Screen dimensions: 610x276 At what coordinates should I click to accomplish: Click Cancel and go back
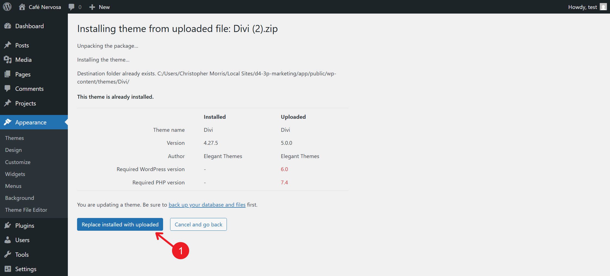click(x=198, y=224)
